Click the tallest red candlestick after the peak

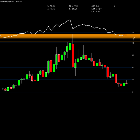point(73,55)
